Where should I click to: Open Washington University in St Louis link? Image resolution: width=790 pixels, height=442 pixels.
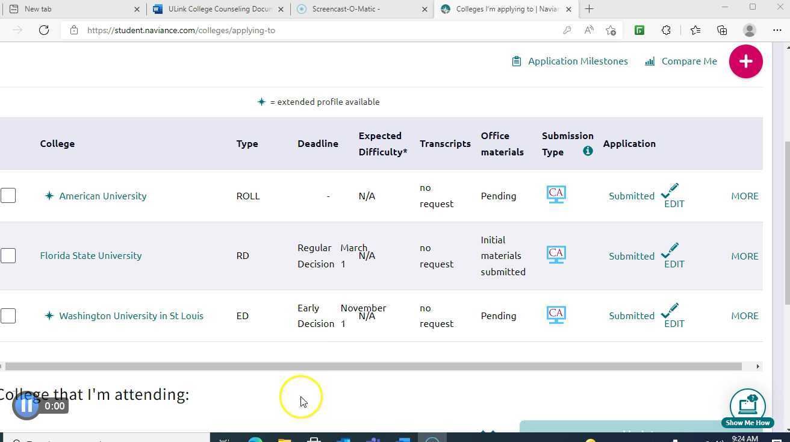pos(131,316)
